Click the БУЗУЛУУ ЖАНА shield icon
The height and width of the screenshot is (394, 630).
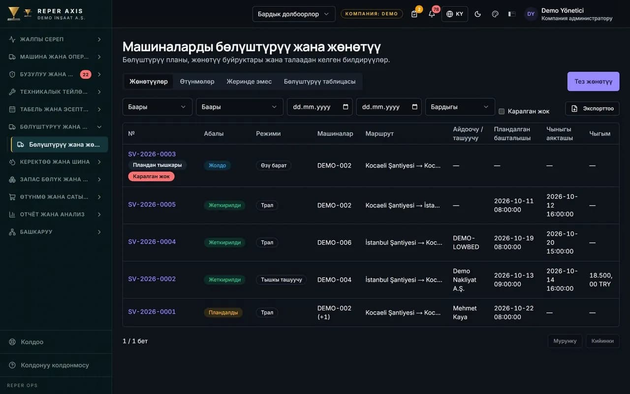12,74
